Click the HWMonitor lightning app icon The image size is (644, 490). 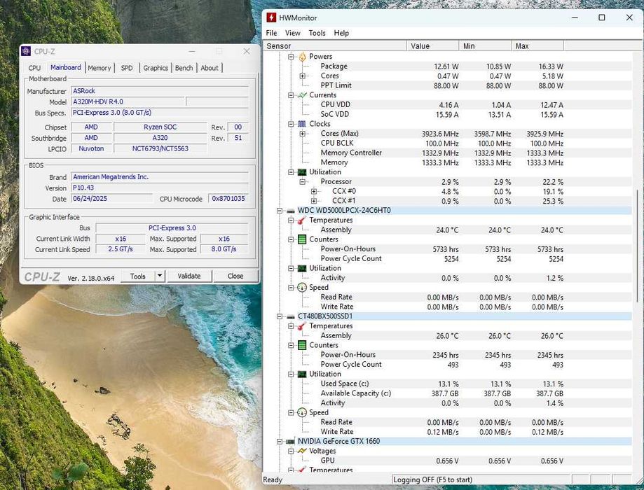[271, 17]
